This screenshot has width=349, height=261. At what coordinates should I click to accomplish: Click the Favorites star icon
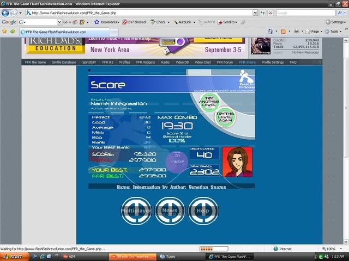(5, 32)
